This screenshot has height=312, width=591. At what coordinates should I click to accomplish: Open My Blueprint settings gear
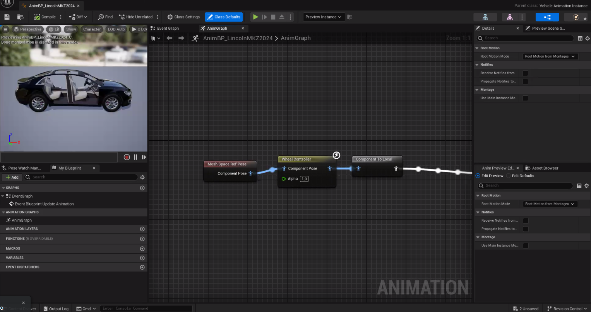tap(142, 177)
